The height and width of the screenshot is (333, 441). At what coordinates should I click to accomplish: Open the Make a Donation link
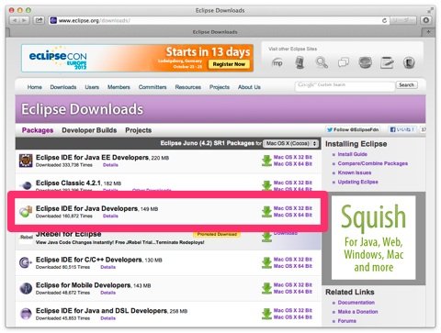click(x=357, y=312)
